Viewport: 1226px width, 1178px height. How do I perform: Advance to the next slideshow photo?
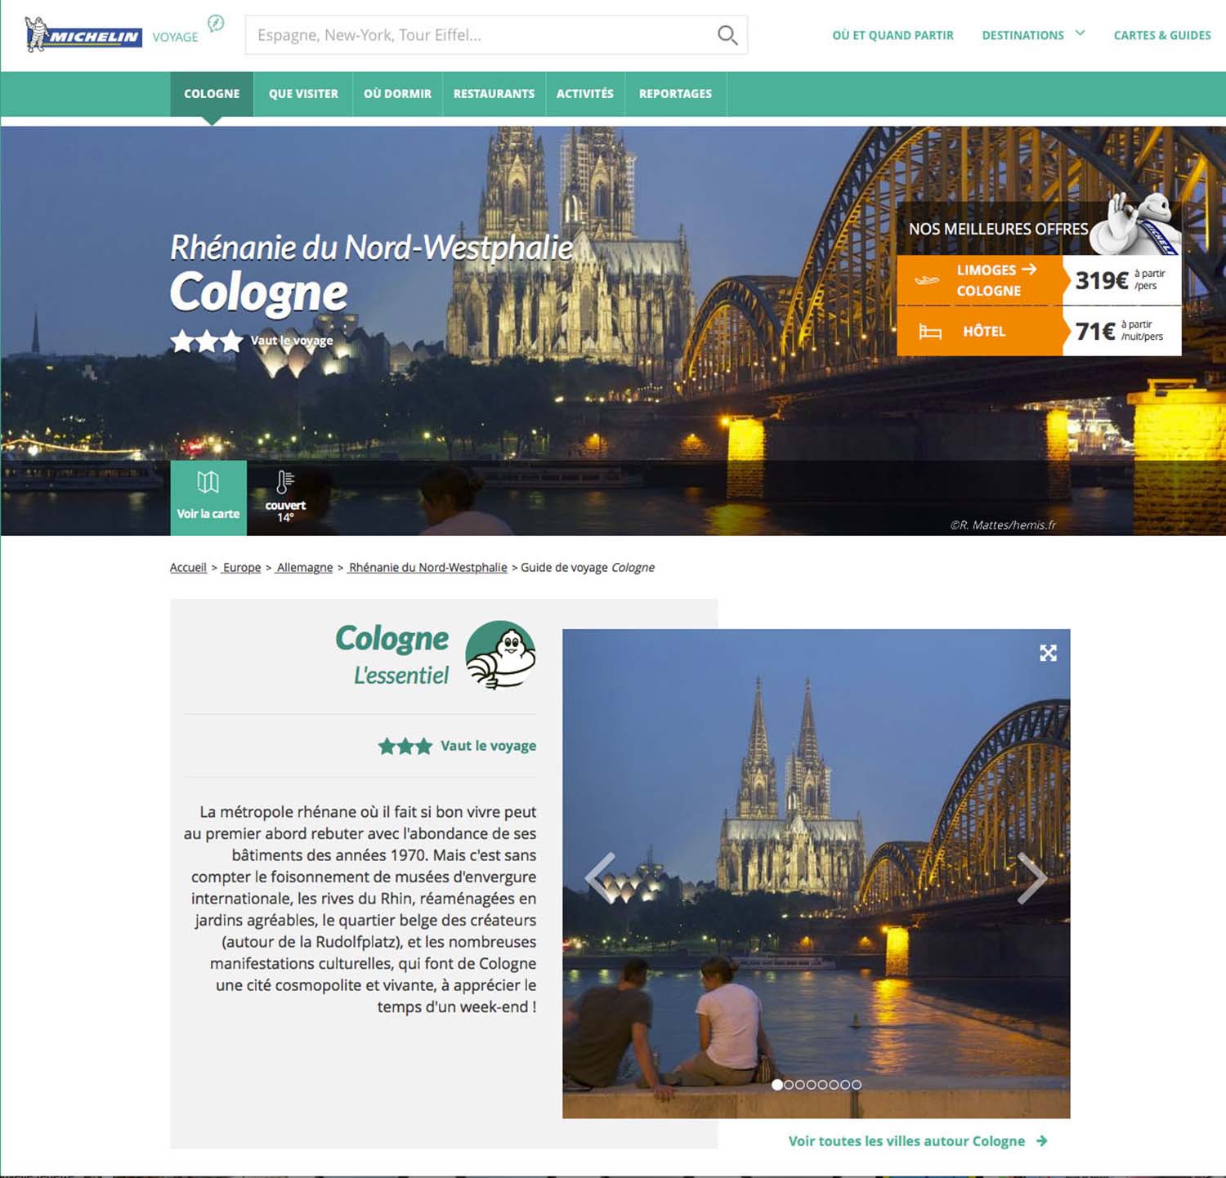point(1031,877)
